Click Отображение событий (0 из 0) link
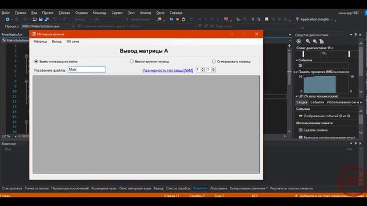Image resolution: width=367 pixels, height=206 pixels. click(326, 116)
